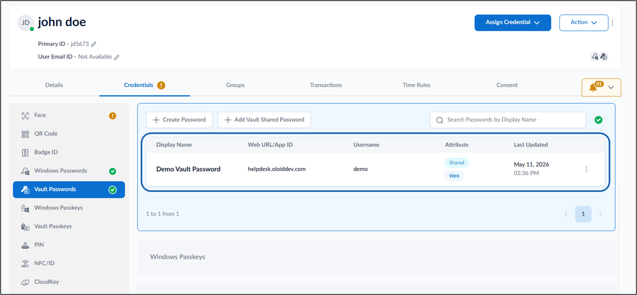Click the JD user avatar

[x=26, y=23]
